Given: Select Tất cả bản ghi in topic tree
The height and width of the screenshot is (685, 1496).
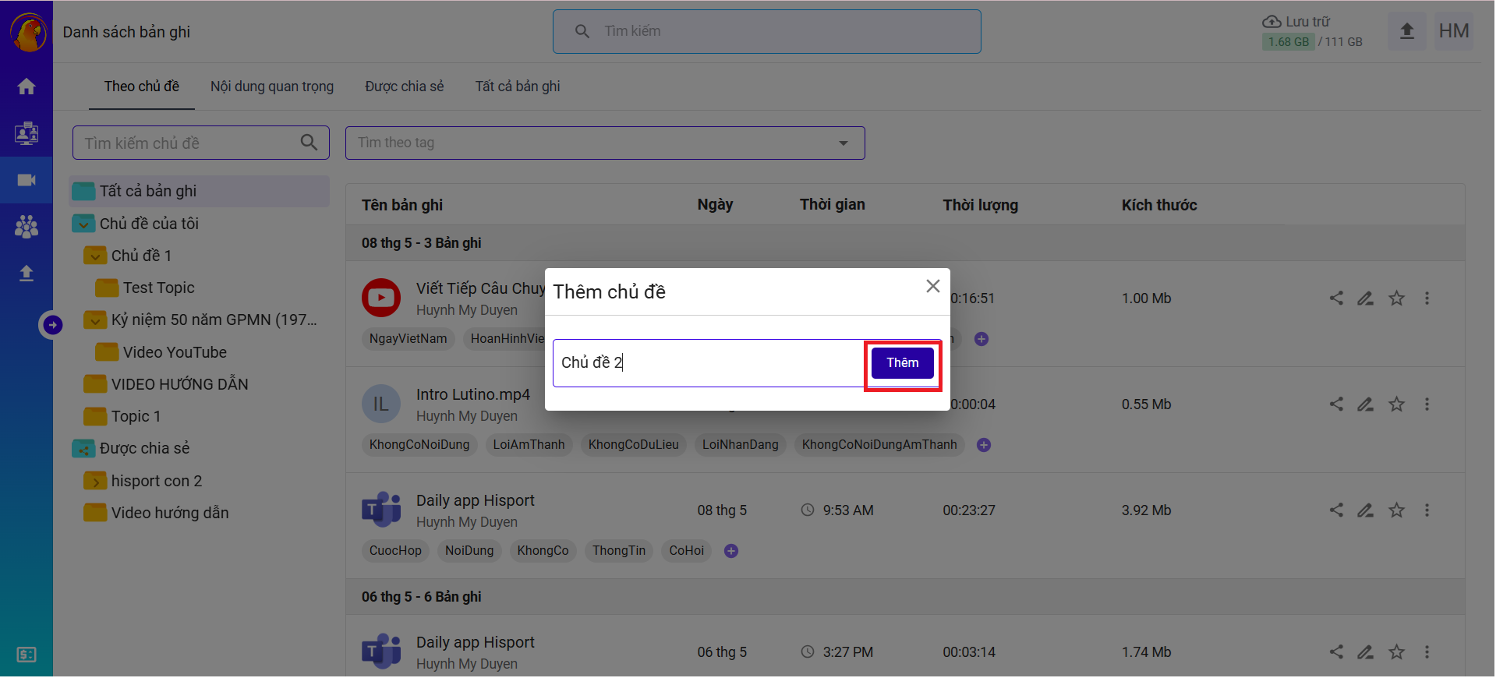Looking at the screenshot, I should pos(200,191).
